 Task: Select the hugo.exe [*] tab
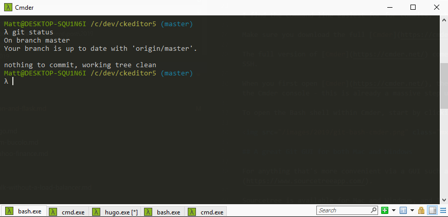[115, 212]
